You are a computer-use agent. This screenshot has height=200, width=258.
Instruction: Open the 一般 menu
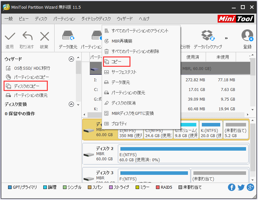[x=8, y=19]
